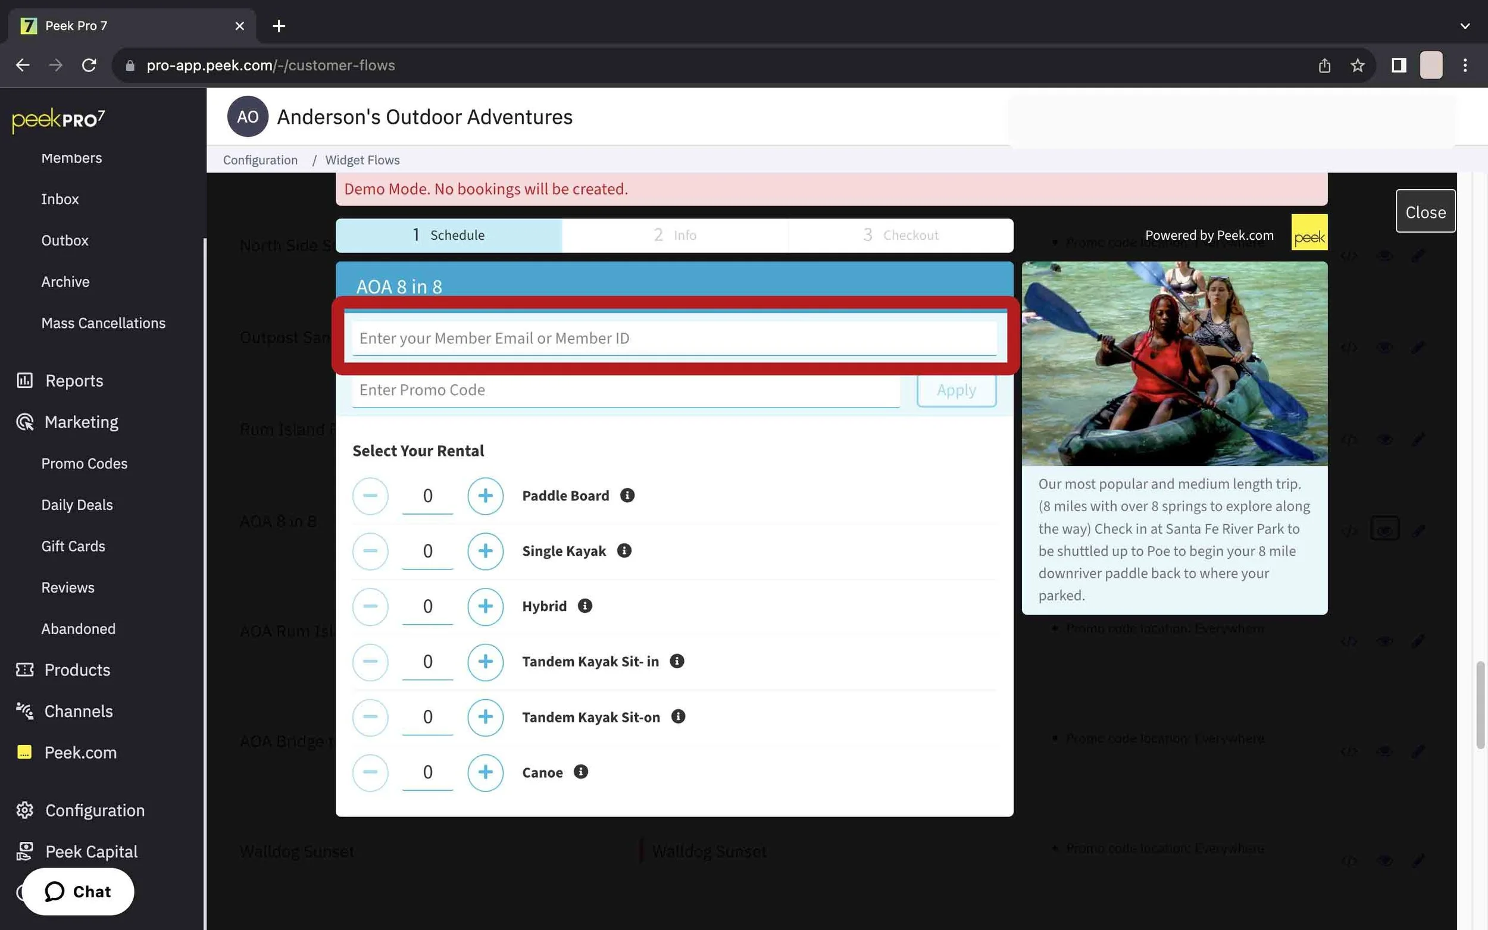Switch to the Info step tab
1488x930 pixels.
coord(674,235)
